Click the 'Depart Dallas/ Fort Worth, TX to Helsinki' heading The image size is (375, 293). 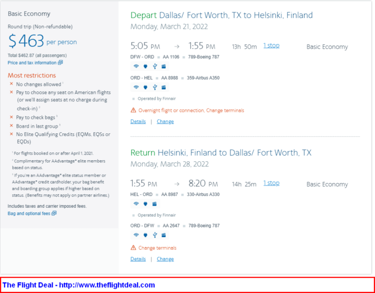click(x=222, y=15)
